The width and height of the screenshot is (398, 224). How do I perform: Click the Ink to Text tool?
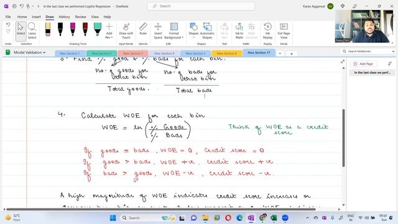coord(224,30)
